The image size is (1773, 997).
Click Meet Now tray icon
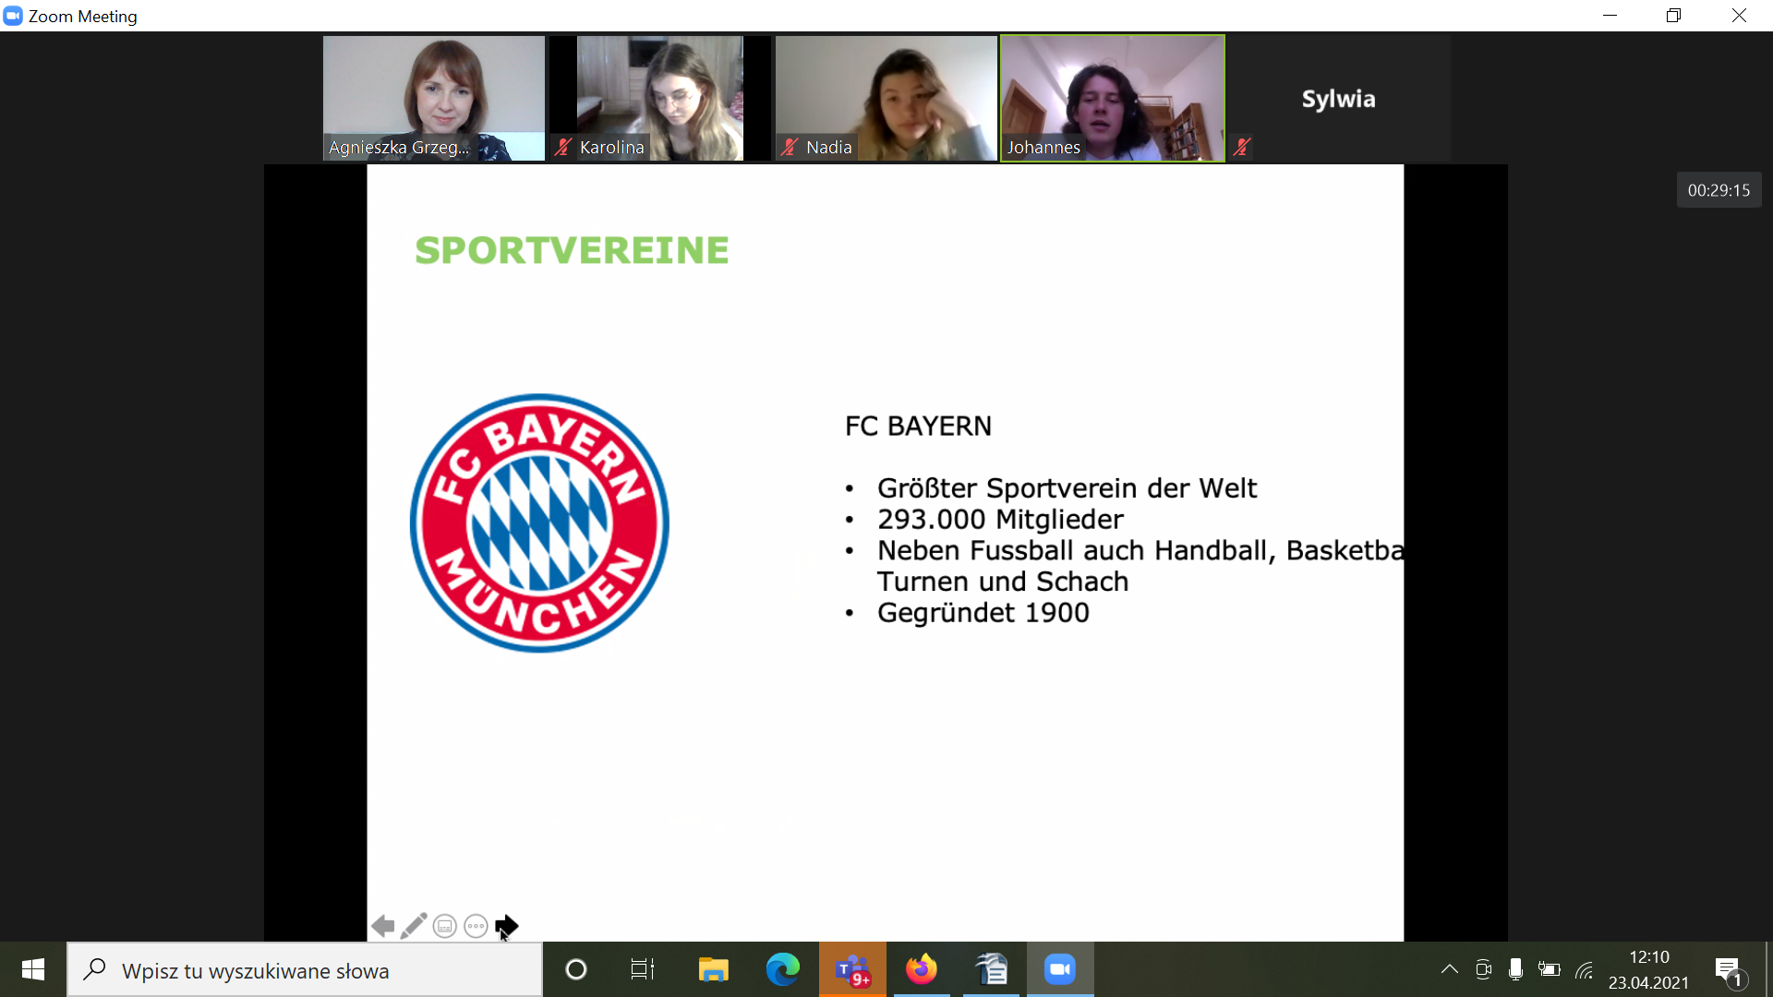(1484, 969)
